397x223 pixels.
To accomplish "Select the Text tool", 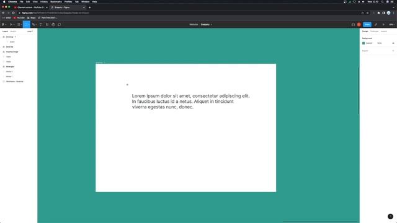I will 40,25.
